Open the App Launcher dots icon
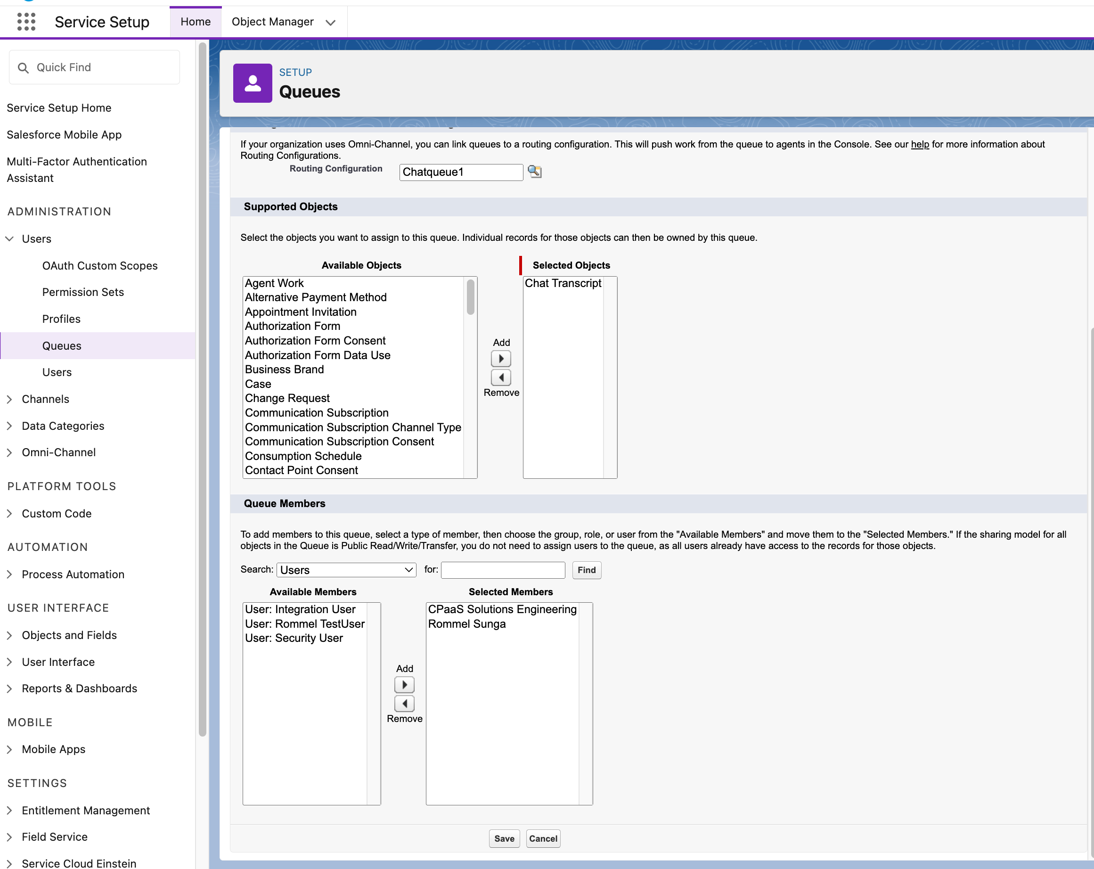Viewport: 1094px width, 869px height. click(26, 22)
